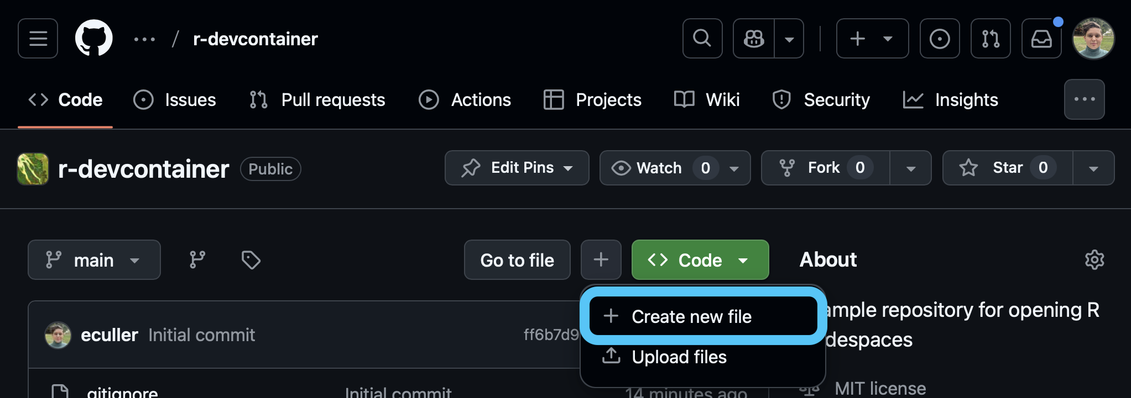Fork this repository
Screen dimensions: 1131x398
pyautogui.click(x=826, y=168)
